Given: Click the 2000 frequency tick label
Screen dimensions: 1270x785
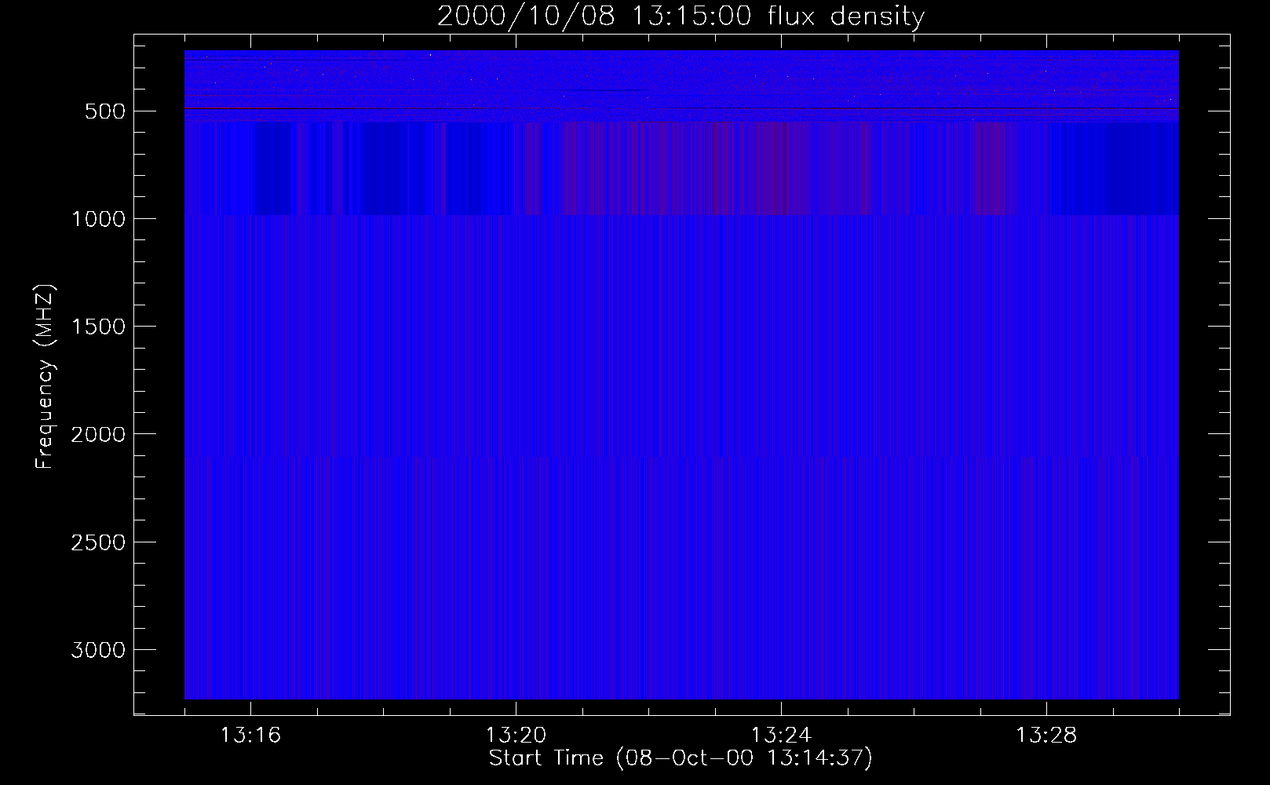Looking at the screenshot, I should tap(98, 434).
